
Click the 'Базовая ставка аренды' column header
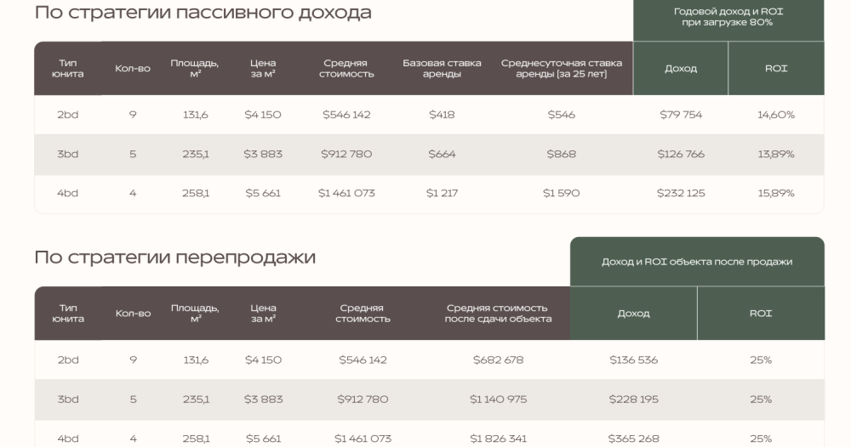point(442,68)
